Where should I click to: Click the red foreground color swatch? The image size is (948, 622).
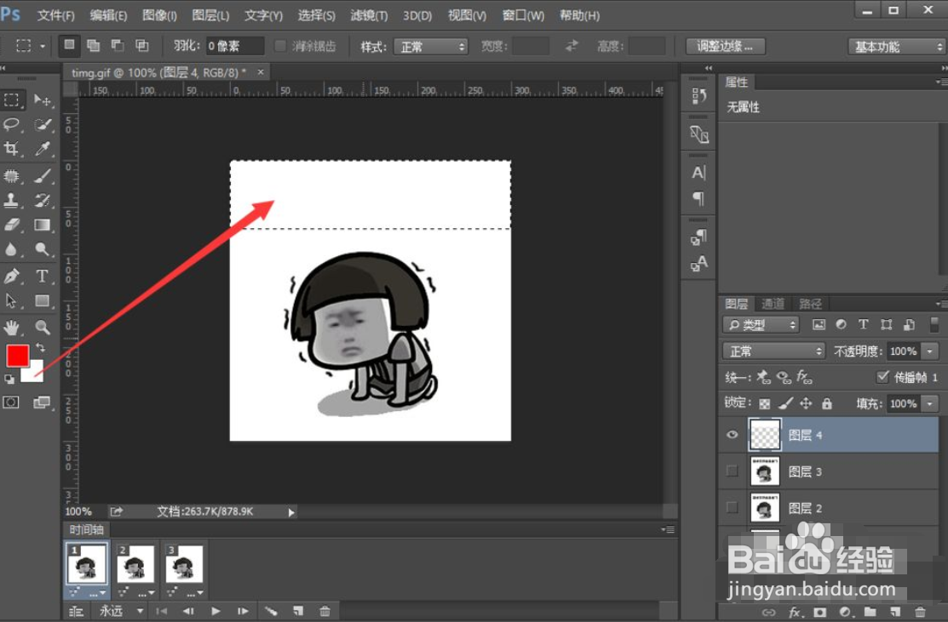click(18, 356)
